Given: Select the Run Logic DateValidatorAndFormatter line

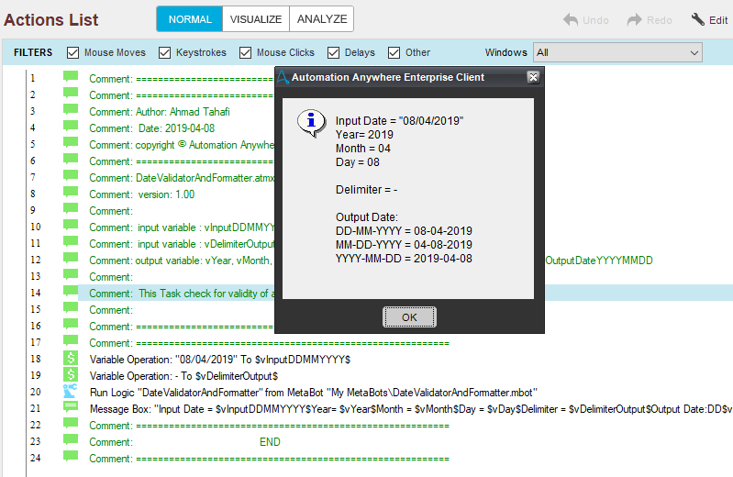Looking at the screenshot, I should pyautogui.click(x=313, y=393).
